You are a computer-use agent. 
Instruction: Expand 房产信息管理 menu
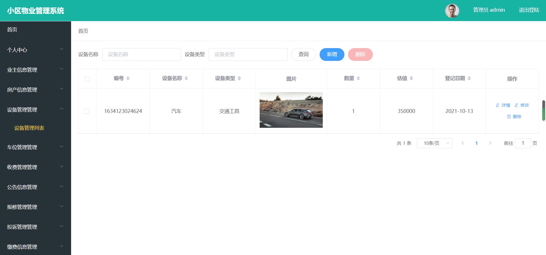[36, 90]
